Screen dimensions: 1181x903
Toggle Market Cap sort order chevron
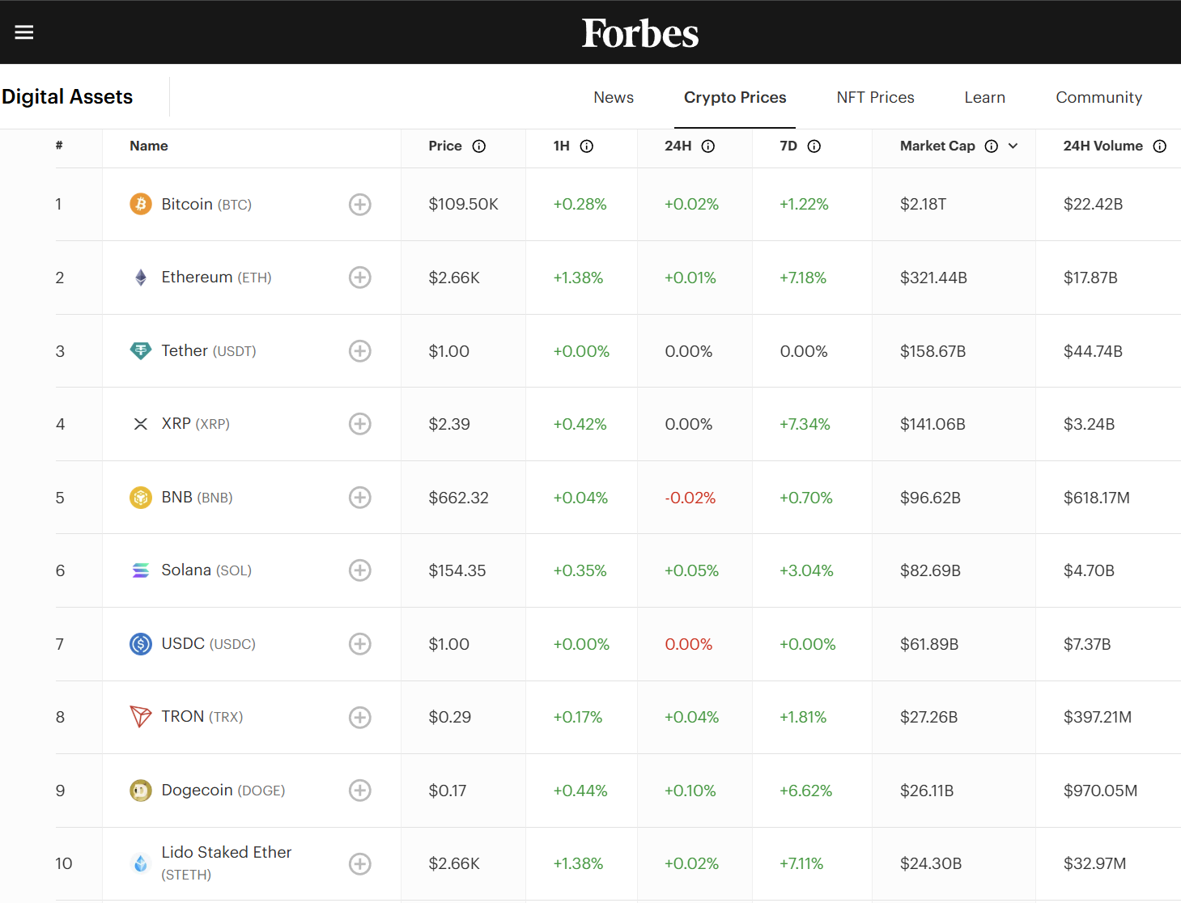(1013, 146)
